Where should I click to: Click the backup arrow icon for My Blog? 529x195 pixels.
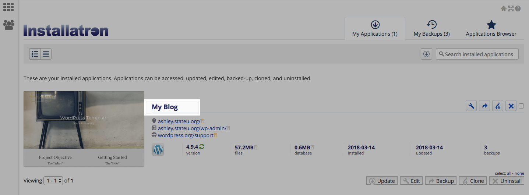pyautogui.click(x=484, y=106)
